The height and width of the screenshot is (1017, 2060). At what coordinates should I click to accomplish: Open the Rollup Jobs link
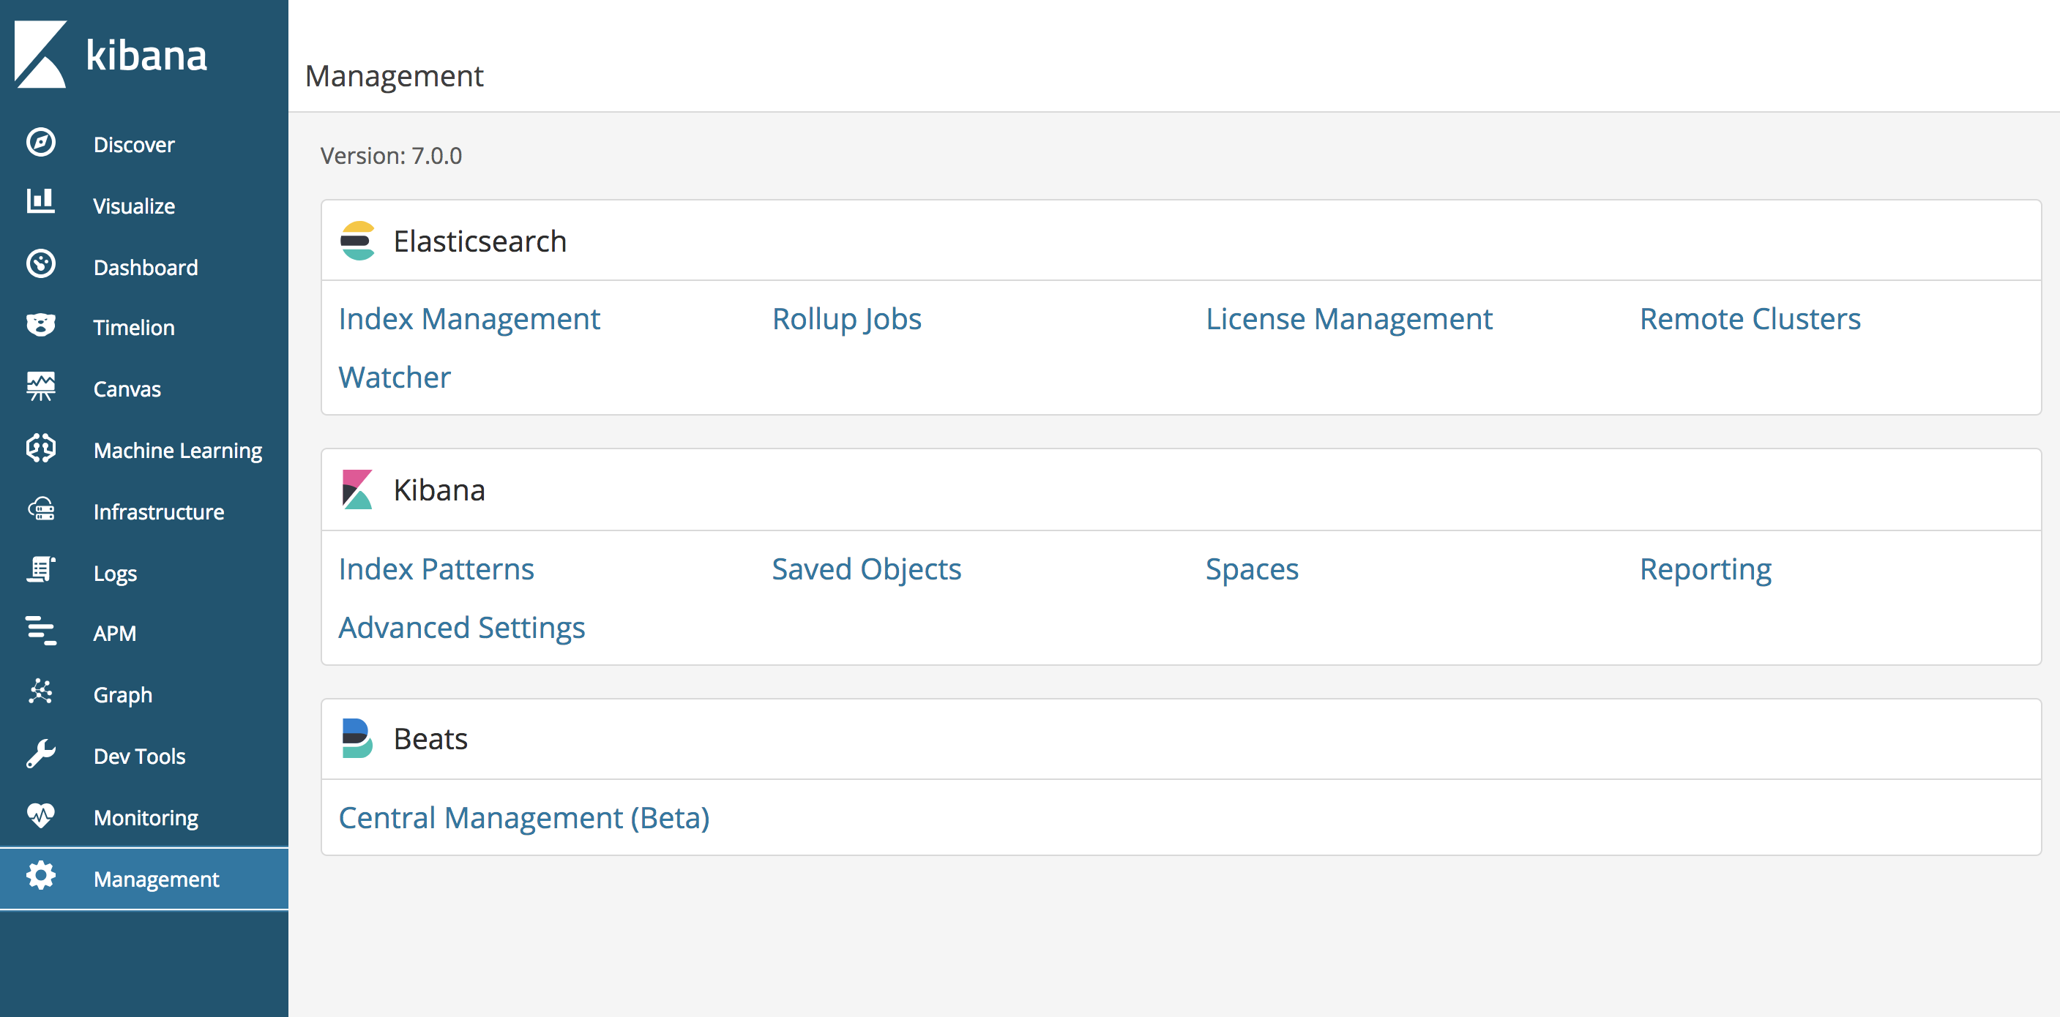point(846,319)
